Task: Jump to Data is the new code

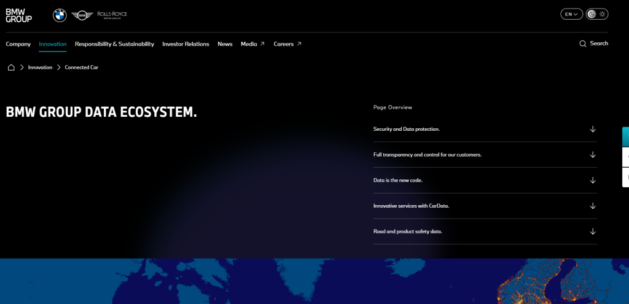Action: (x=485, y=181)
